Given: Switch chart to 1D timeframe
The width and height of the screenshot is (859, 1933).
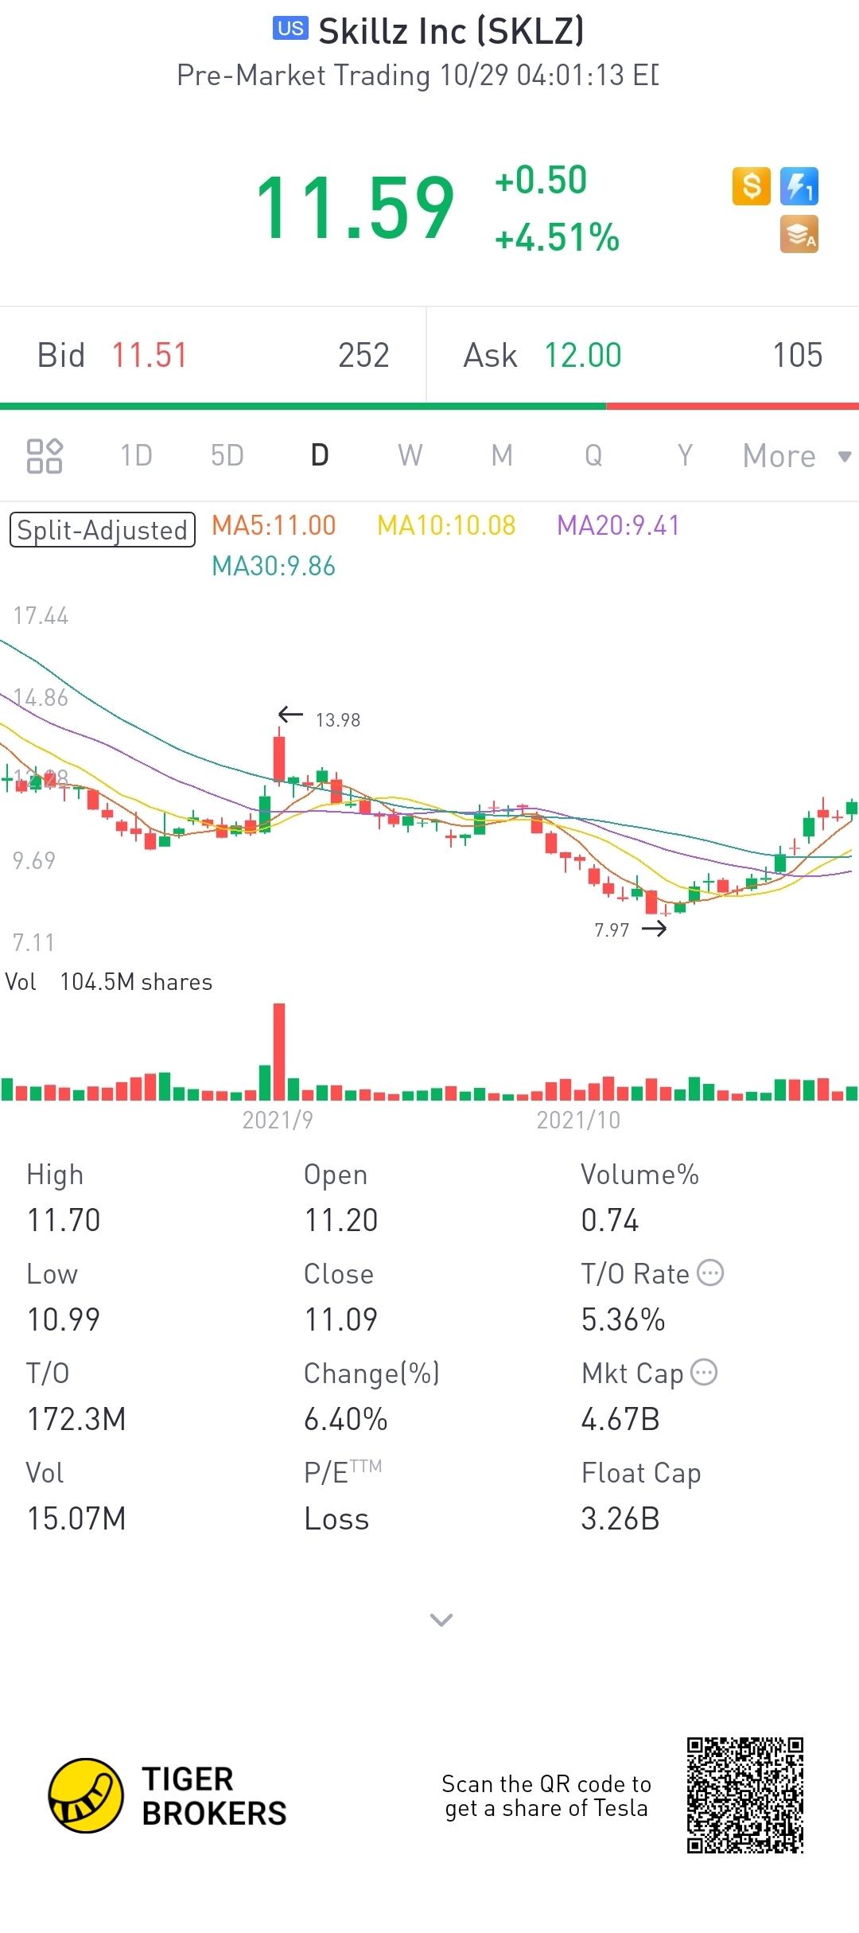Looking at the screenshot, I should [x=136, y=456].
